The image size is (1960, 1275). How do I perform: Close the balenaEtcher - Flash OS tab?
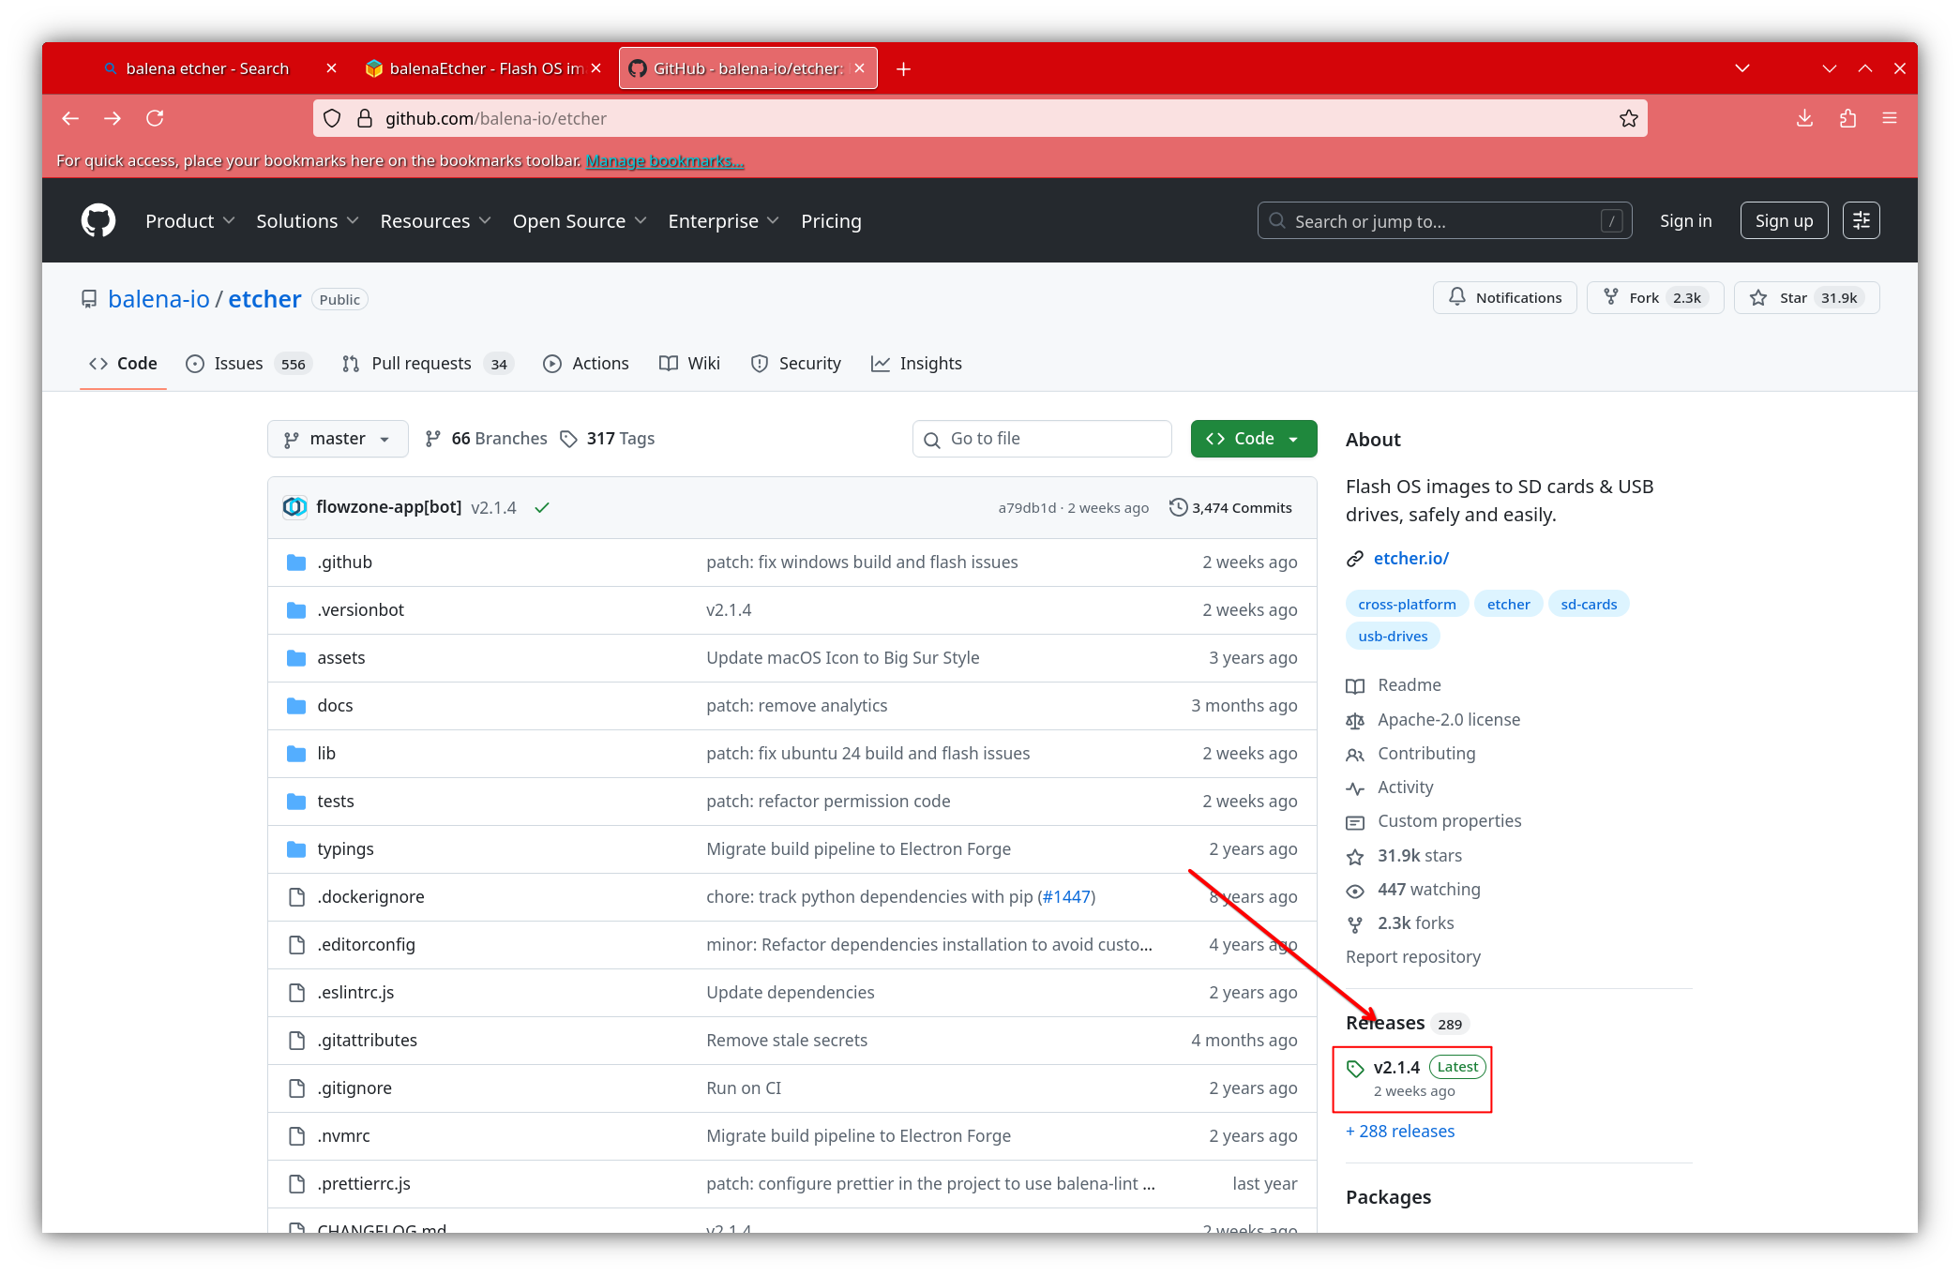pyautogui.click(x=596, y=68)
